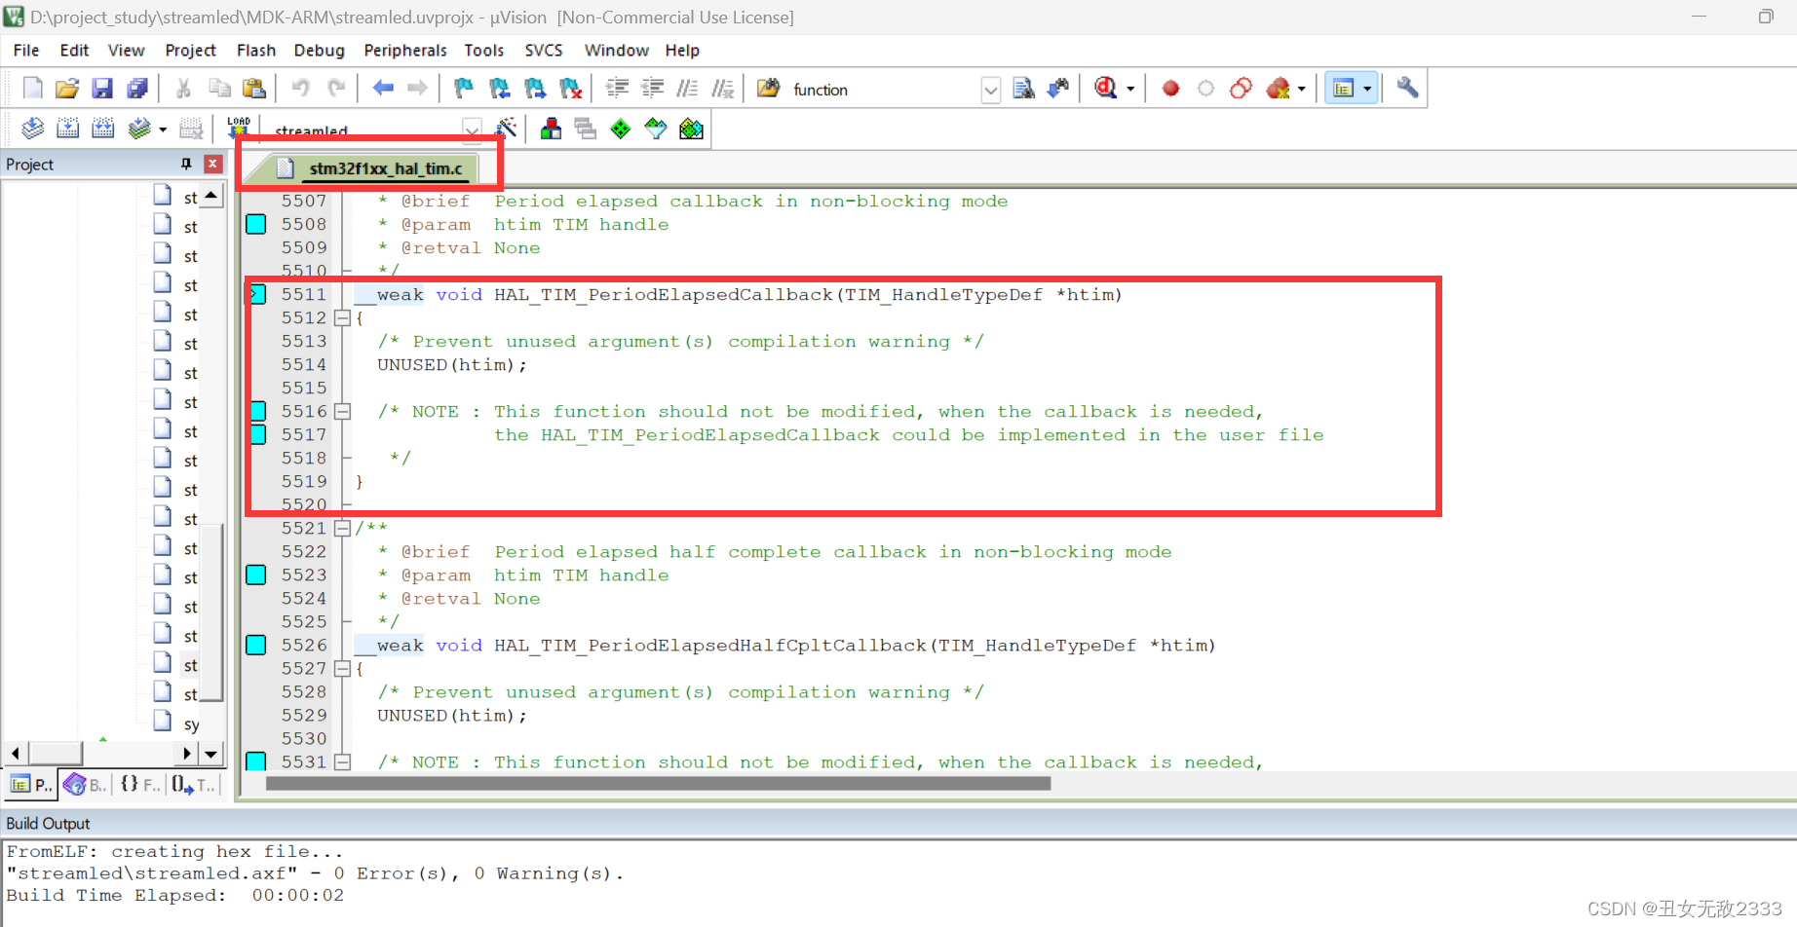Collapse the comment block at line 5521
The height and width of the screenshot is (927, 1797).
[x=342, y=528]
